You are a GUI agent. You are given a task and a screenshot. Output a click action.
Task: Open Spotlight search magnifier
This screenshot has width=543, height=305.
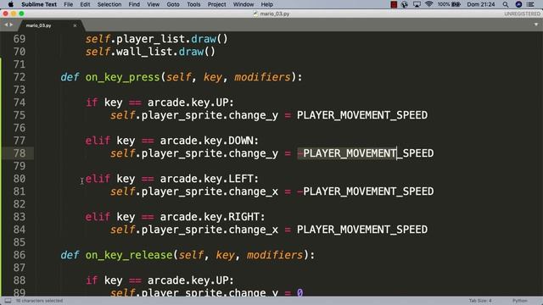506,4
